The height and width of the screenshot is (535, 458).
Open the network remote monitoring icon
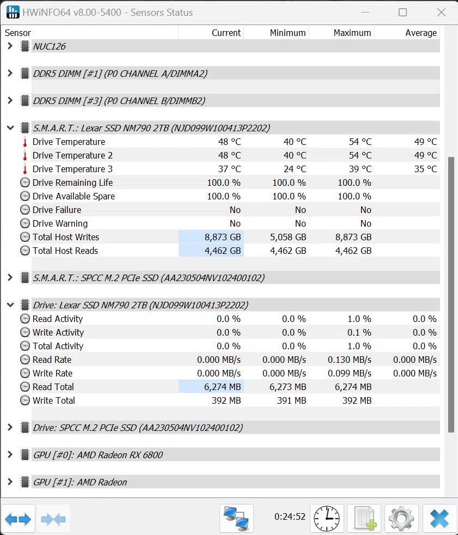236,519
